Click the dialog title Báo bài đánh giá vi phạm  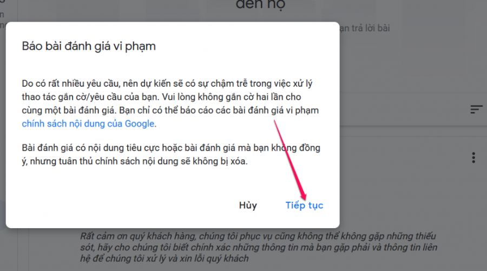(89, 47)
